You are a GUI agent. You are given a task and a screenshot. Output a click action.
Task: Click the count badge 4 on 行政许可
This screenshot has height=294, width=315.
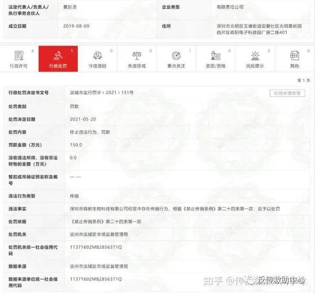point(32,51)
